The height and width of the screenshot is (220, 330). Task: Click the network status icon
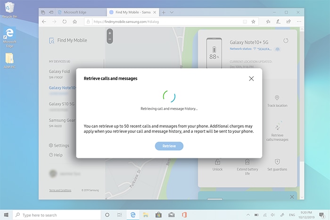pos(265,215)
